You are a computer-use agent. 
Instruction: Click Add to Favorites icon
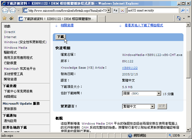pyautogui.click(x=11, y=18)
